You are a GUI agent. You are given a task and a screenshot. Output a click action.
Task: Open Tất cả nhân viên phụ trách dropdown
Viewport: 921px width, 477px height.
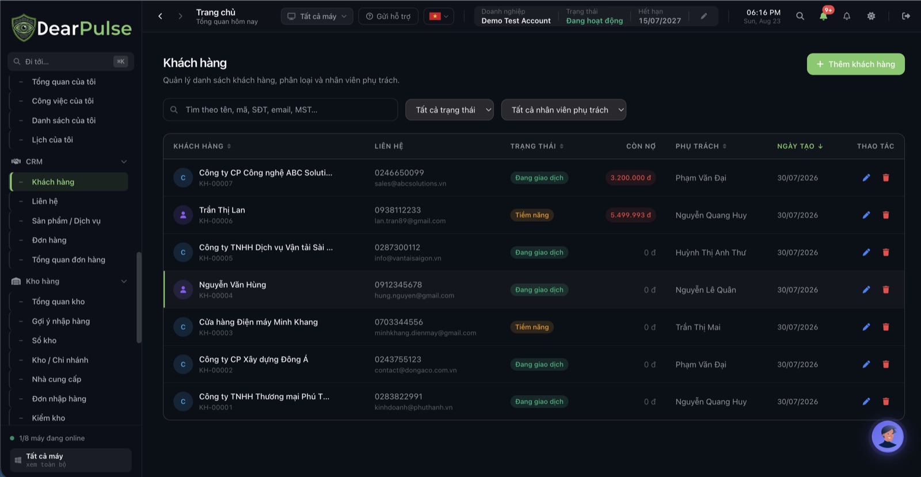point(564,110)
